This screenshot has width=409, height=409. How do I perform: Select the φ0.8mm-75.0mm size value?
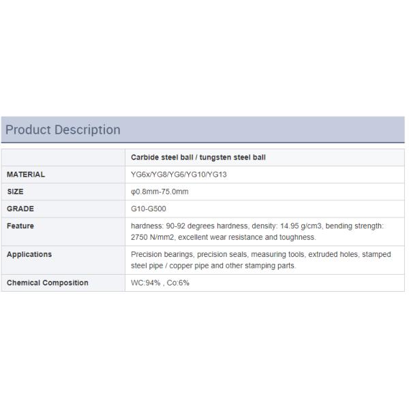point(160,192)
